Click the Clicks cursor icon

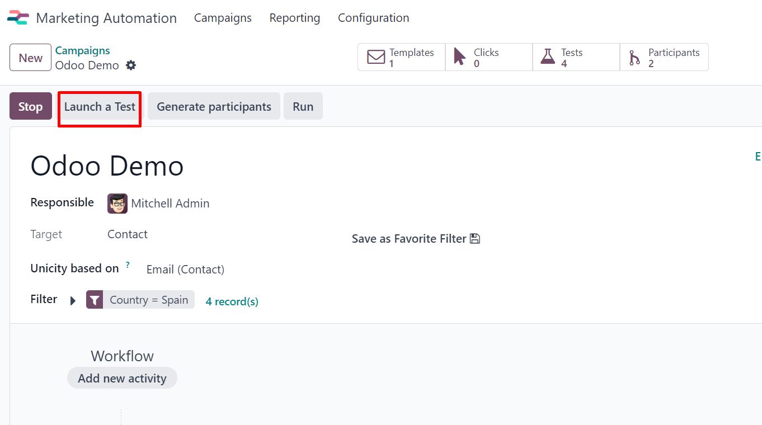(460, 57)
